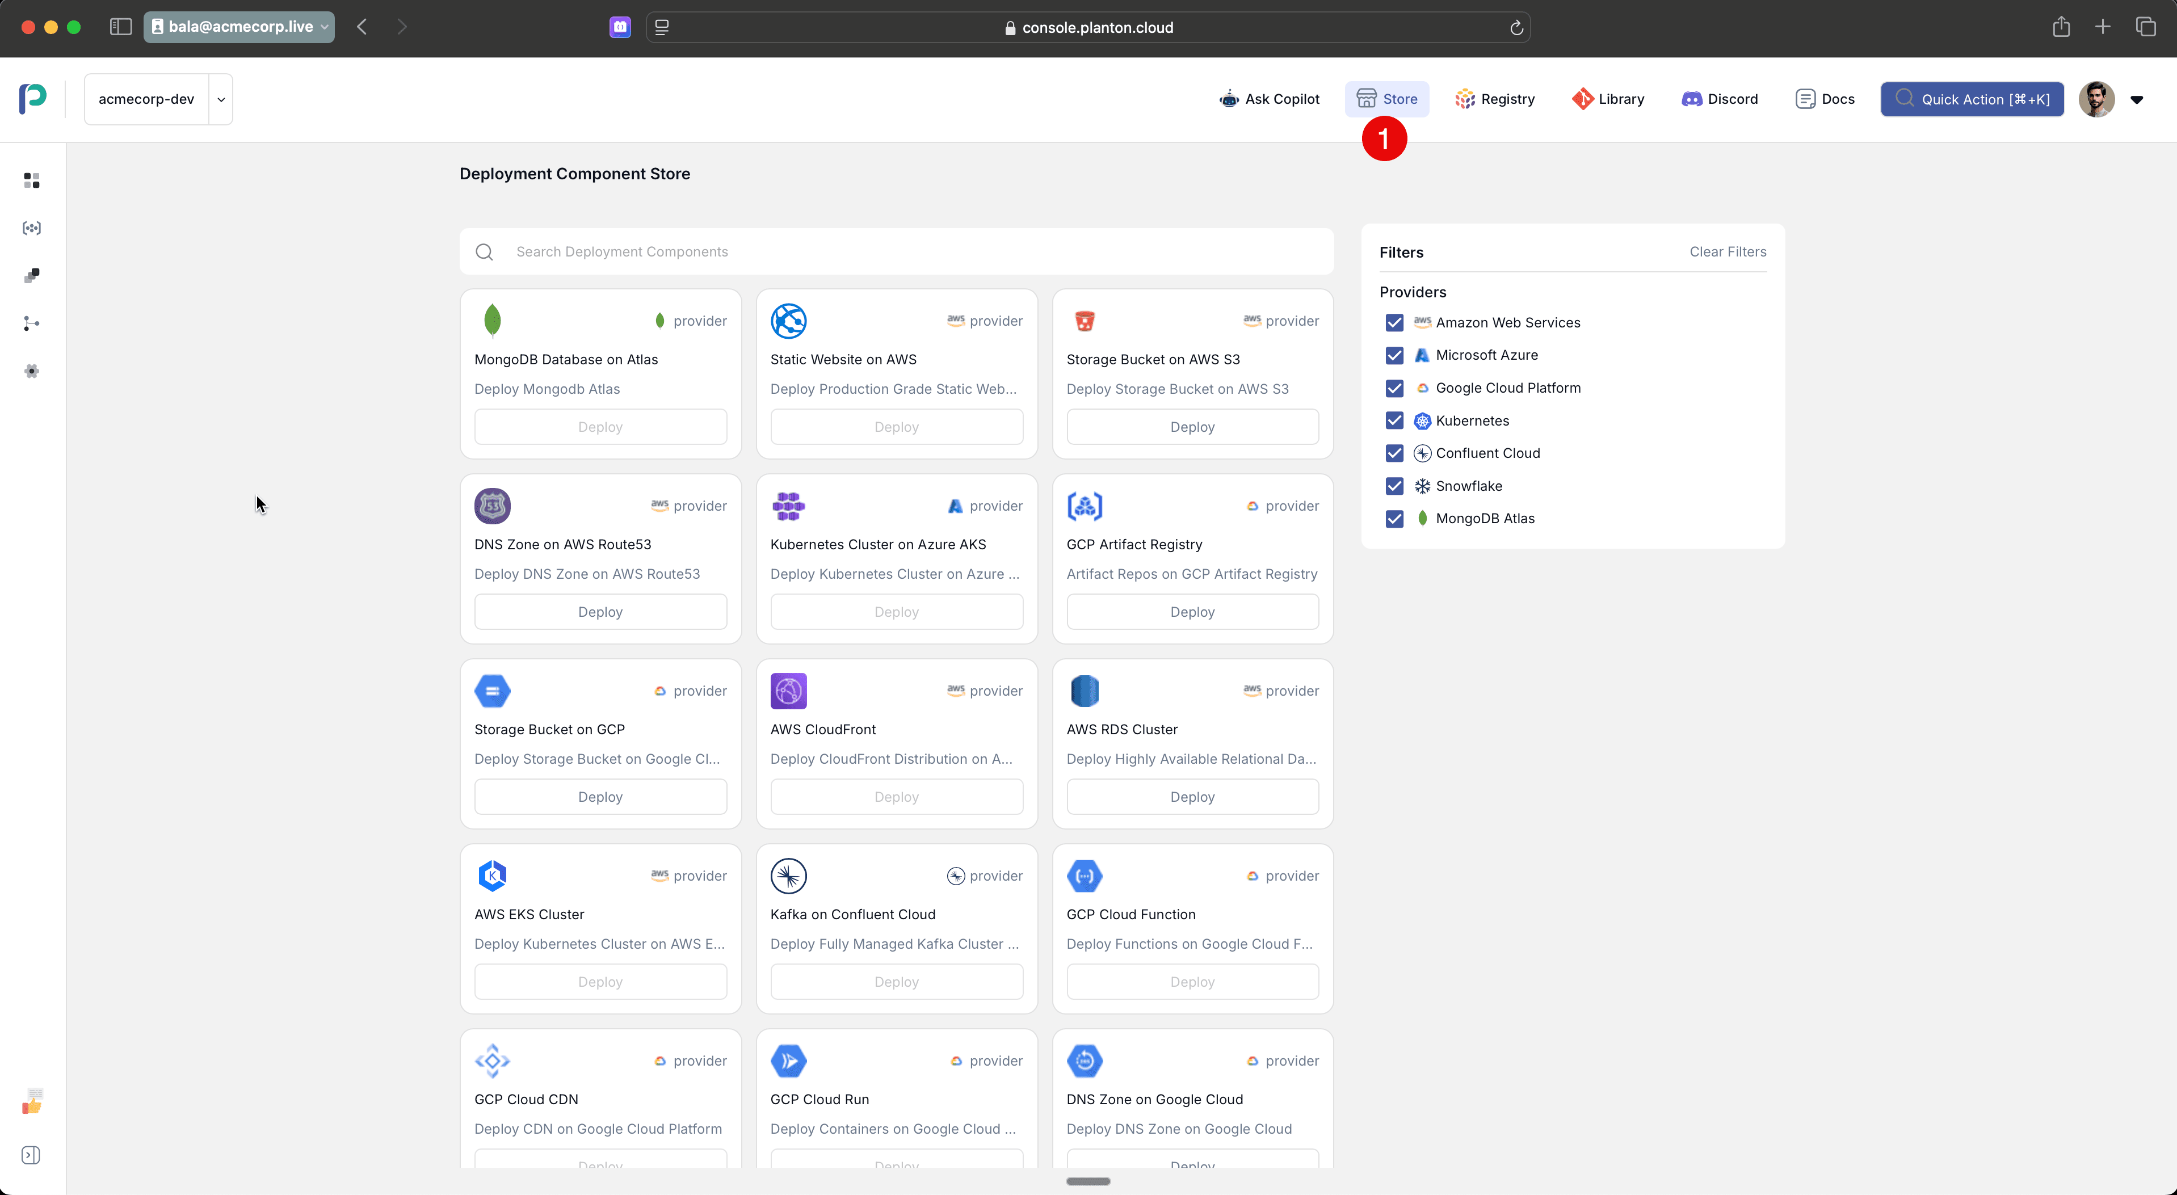The width and height of the screenshot is (2177, 1195).
Task: Uncheck Snowflake provider filter
Action: pyautogui.click(x=1394, y=486)
